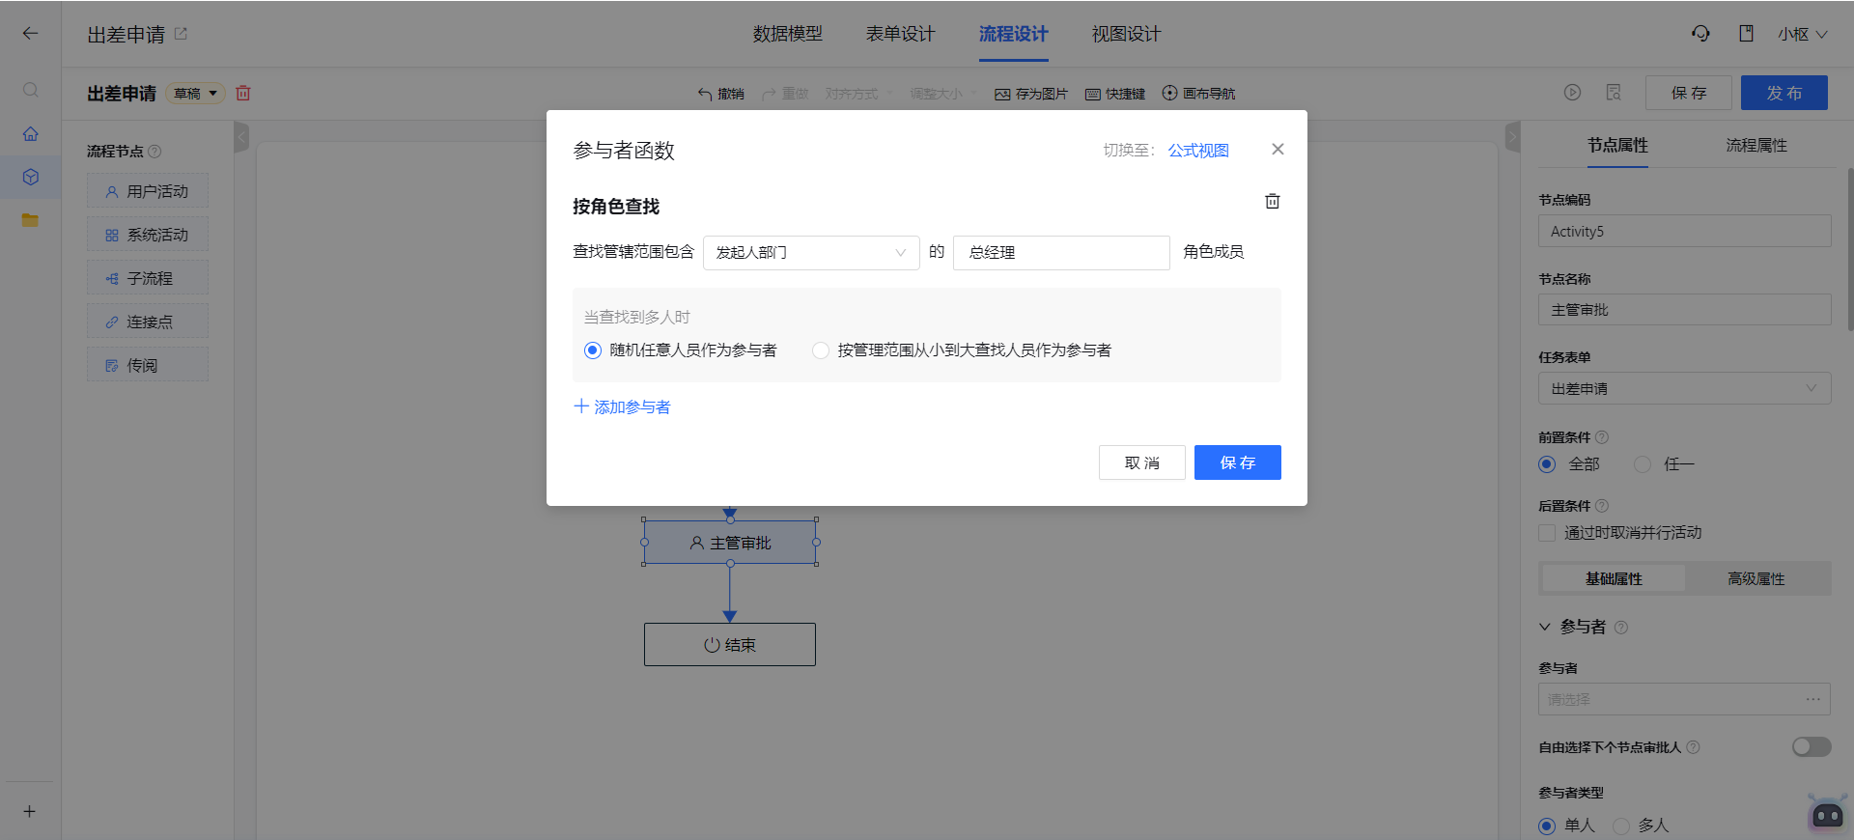1854x840 pixels.
Task: Open the headset support icon
Action: [x=1700, y=34]
